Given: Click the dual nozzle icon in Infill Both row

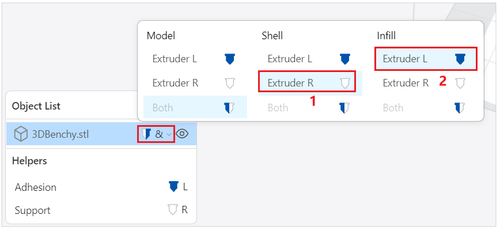Looking at the screenshot, I should (x=460, y=108).
